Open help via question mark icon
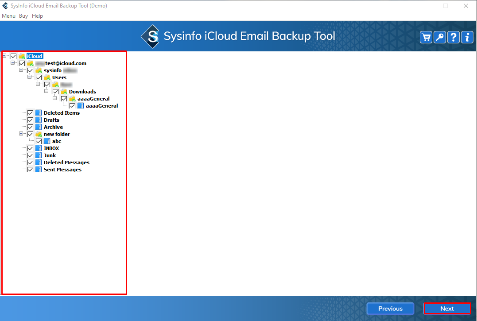Image resolution: width=477 pixels, height=321 pixels. [x=454, y=37]
